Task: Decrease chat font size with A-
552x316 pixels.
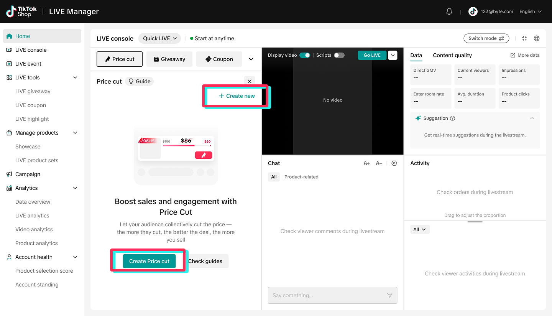Action: point(379,163)
